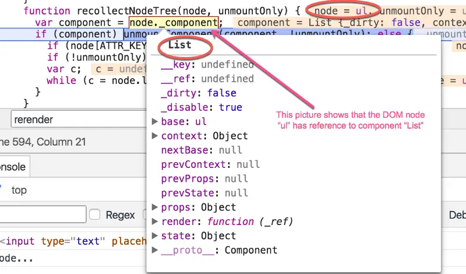Enable the Regex checkbox
This screenshot has width=466, height=274.
coord(94,215)
